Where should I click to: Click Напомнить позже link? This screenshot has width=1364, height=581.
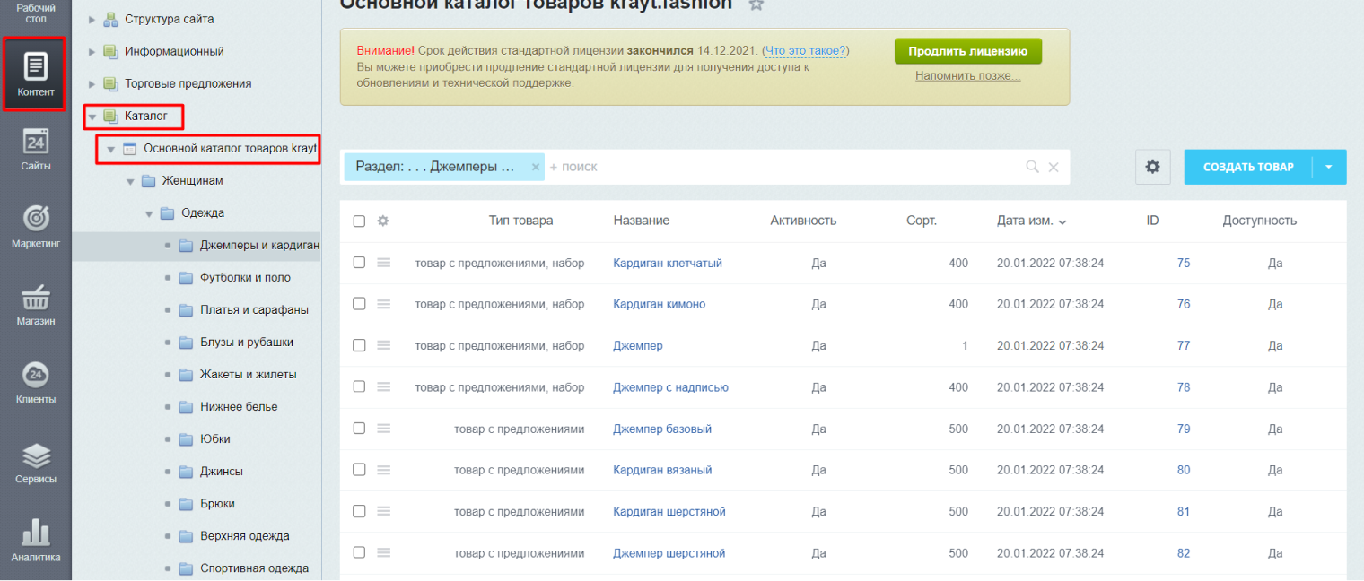click(x=967, y=76)
